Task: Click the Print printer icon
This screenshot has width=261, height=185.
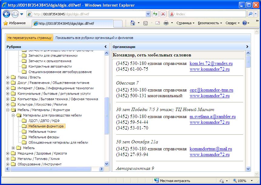Action: [166, 23]
